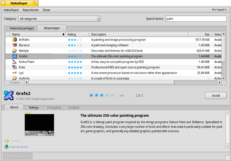The width and height of the screenshot is (231, 161).
Task: Open the Category dropdown
Action: 59,19
